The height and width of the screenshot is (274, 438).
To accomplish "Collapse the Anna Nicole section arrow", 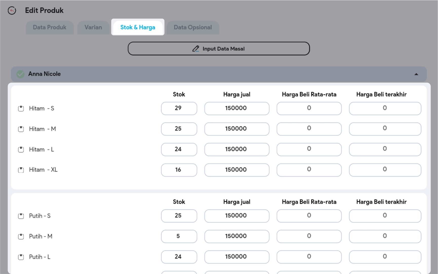I will tap(416, 74).
